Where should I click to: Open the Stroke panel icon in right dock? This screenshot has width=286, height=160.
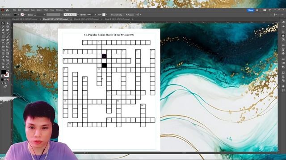click(283, 59)
